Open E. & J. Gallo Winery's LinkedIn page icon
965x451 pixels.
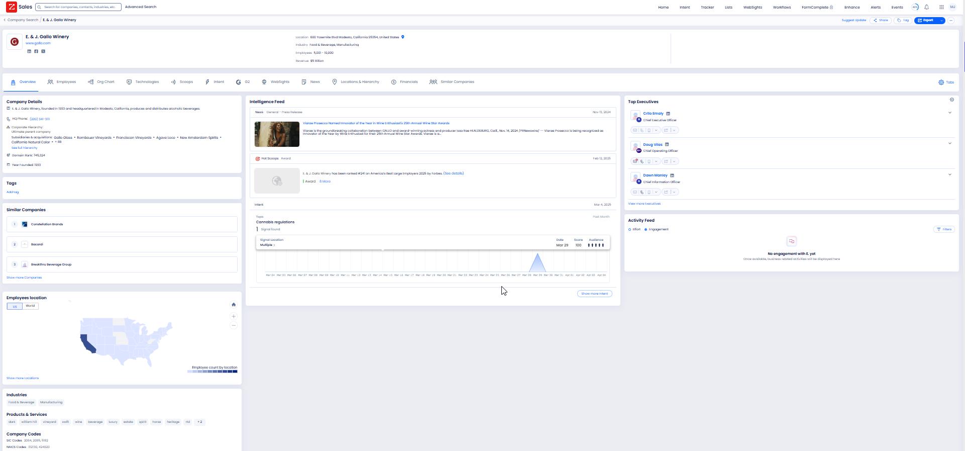coord(29,51)
